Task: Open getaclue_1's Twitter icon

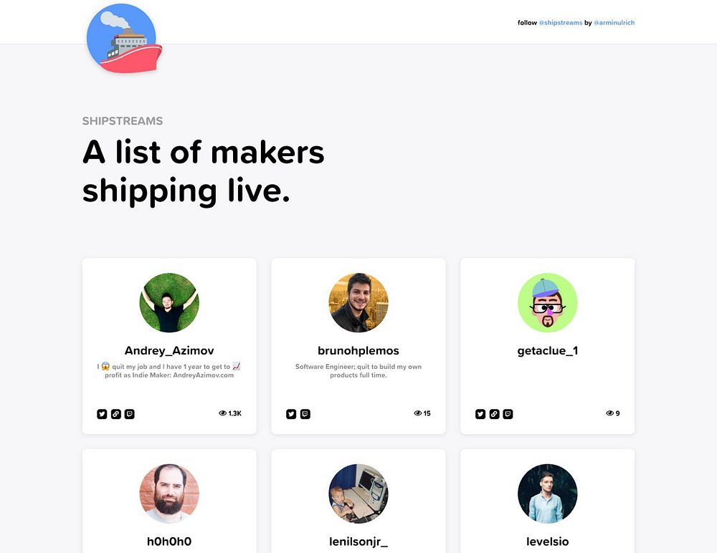Action: [480, 414]
